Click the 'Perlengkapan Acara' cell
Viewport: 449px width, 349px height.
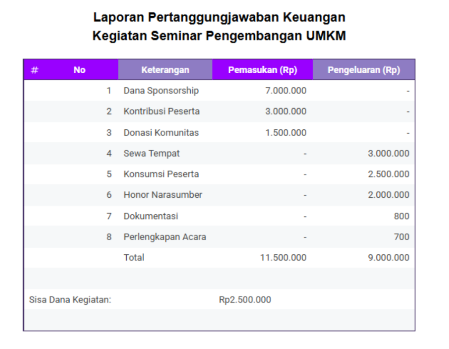(x=164, y=237)
